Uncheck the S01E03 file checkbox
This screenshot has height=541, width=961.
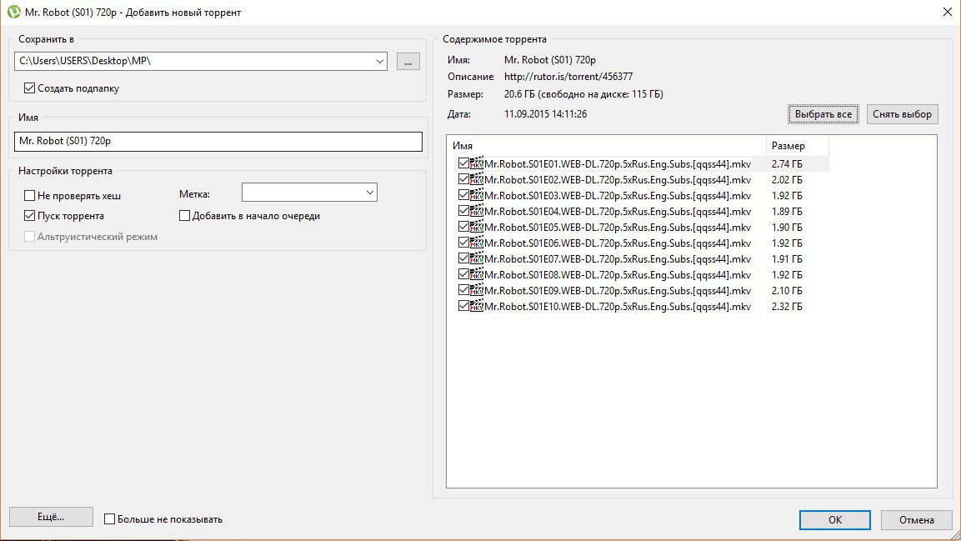point(463,195)
